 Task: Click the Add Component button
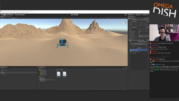(x=139, y=44)
